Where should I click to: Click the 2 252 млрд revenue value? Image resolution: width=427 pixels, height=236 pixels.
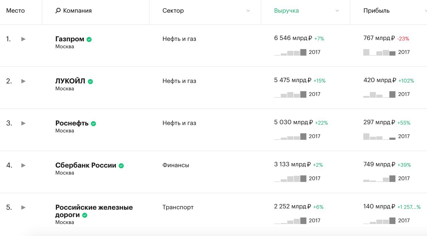click(293, 206)
